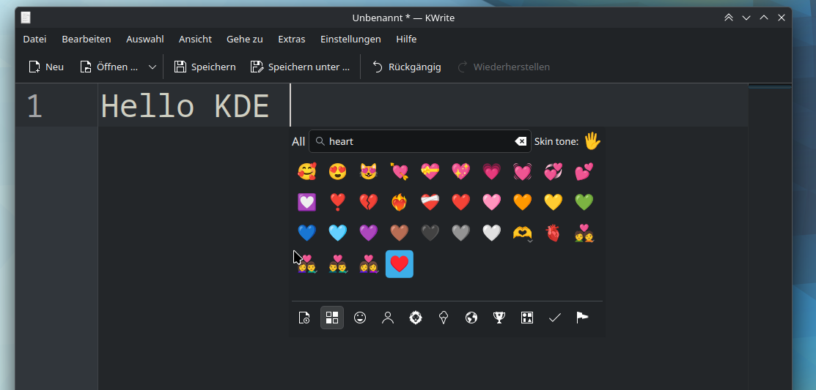Click the emoji search field containing heart
The image size is (816, 390).
pos(420,141)
